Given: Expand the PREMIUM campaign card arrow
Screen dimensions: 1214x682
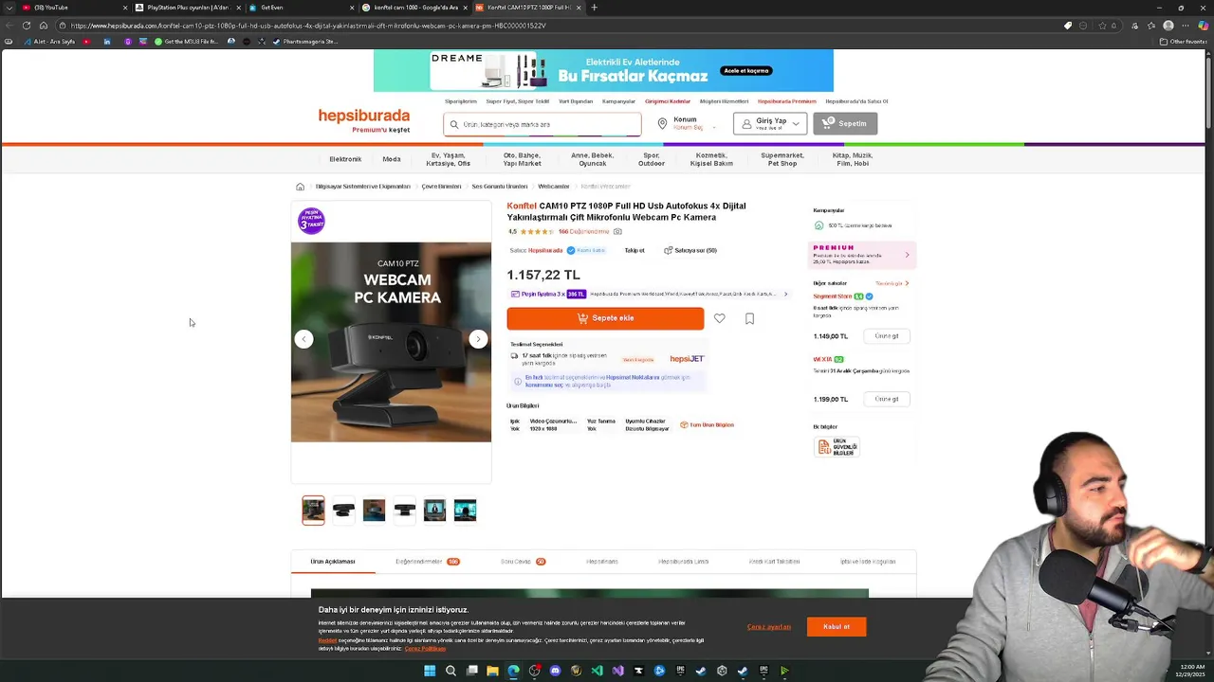Looking at the screenshot, I should 907,255.
